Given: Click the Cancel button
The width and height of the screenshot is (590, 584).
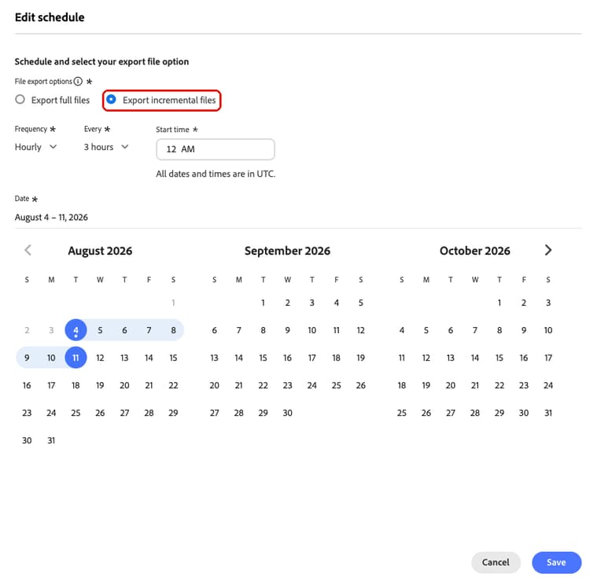Looking at the screenshot, I should (496, 562).
